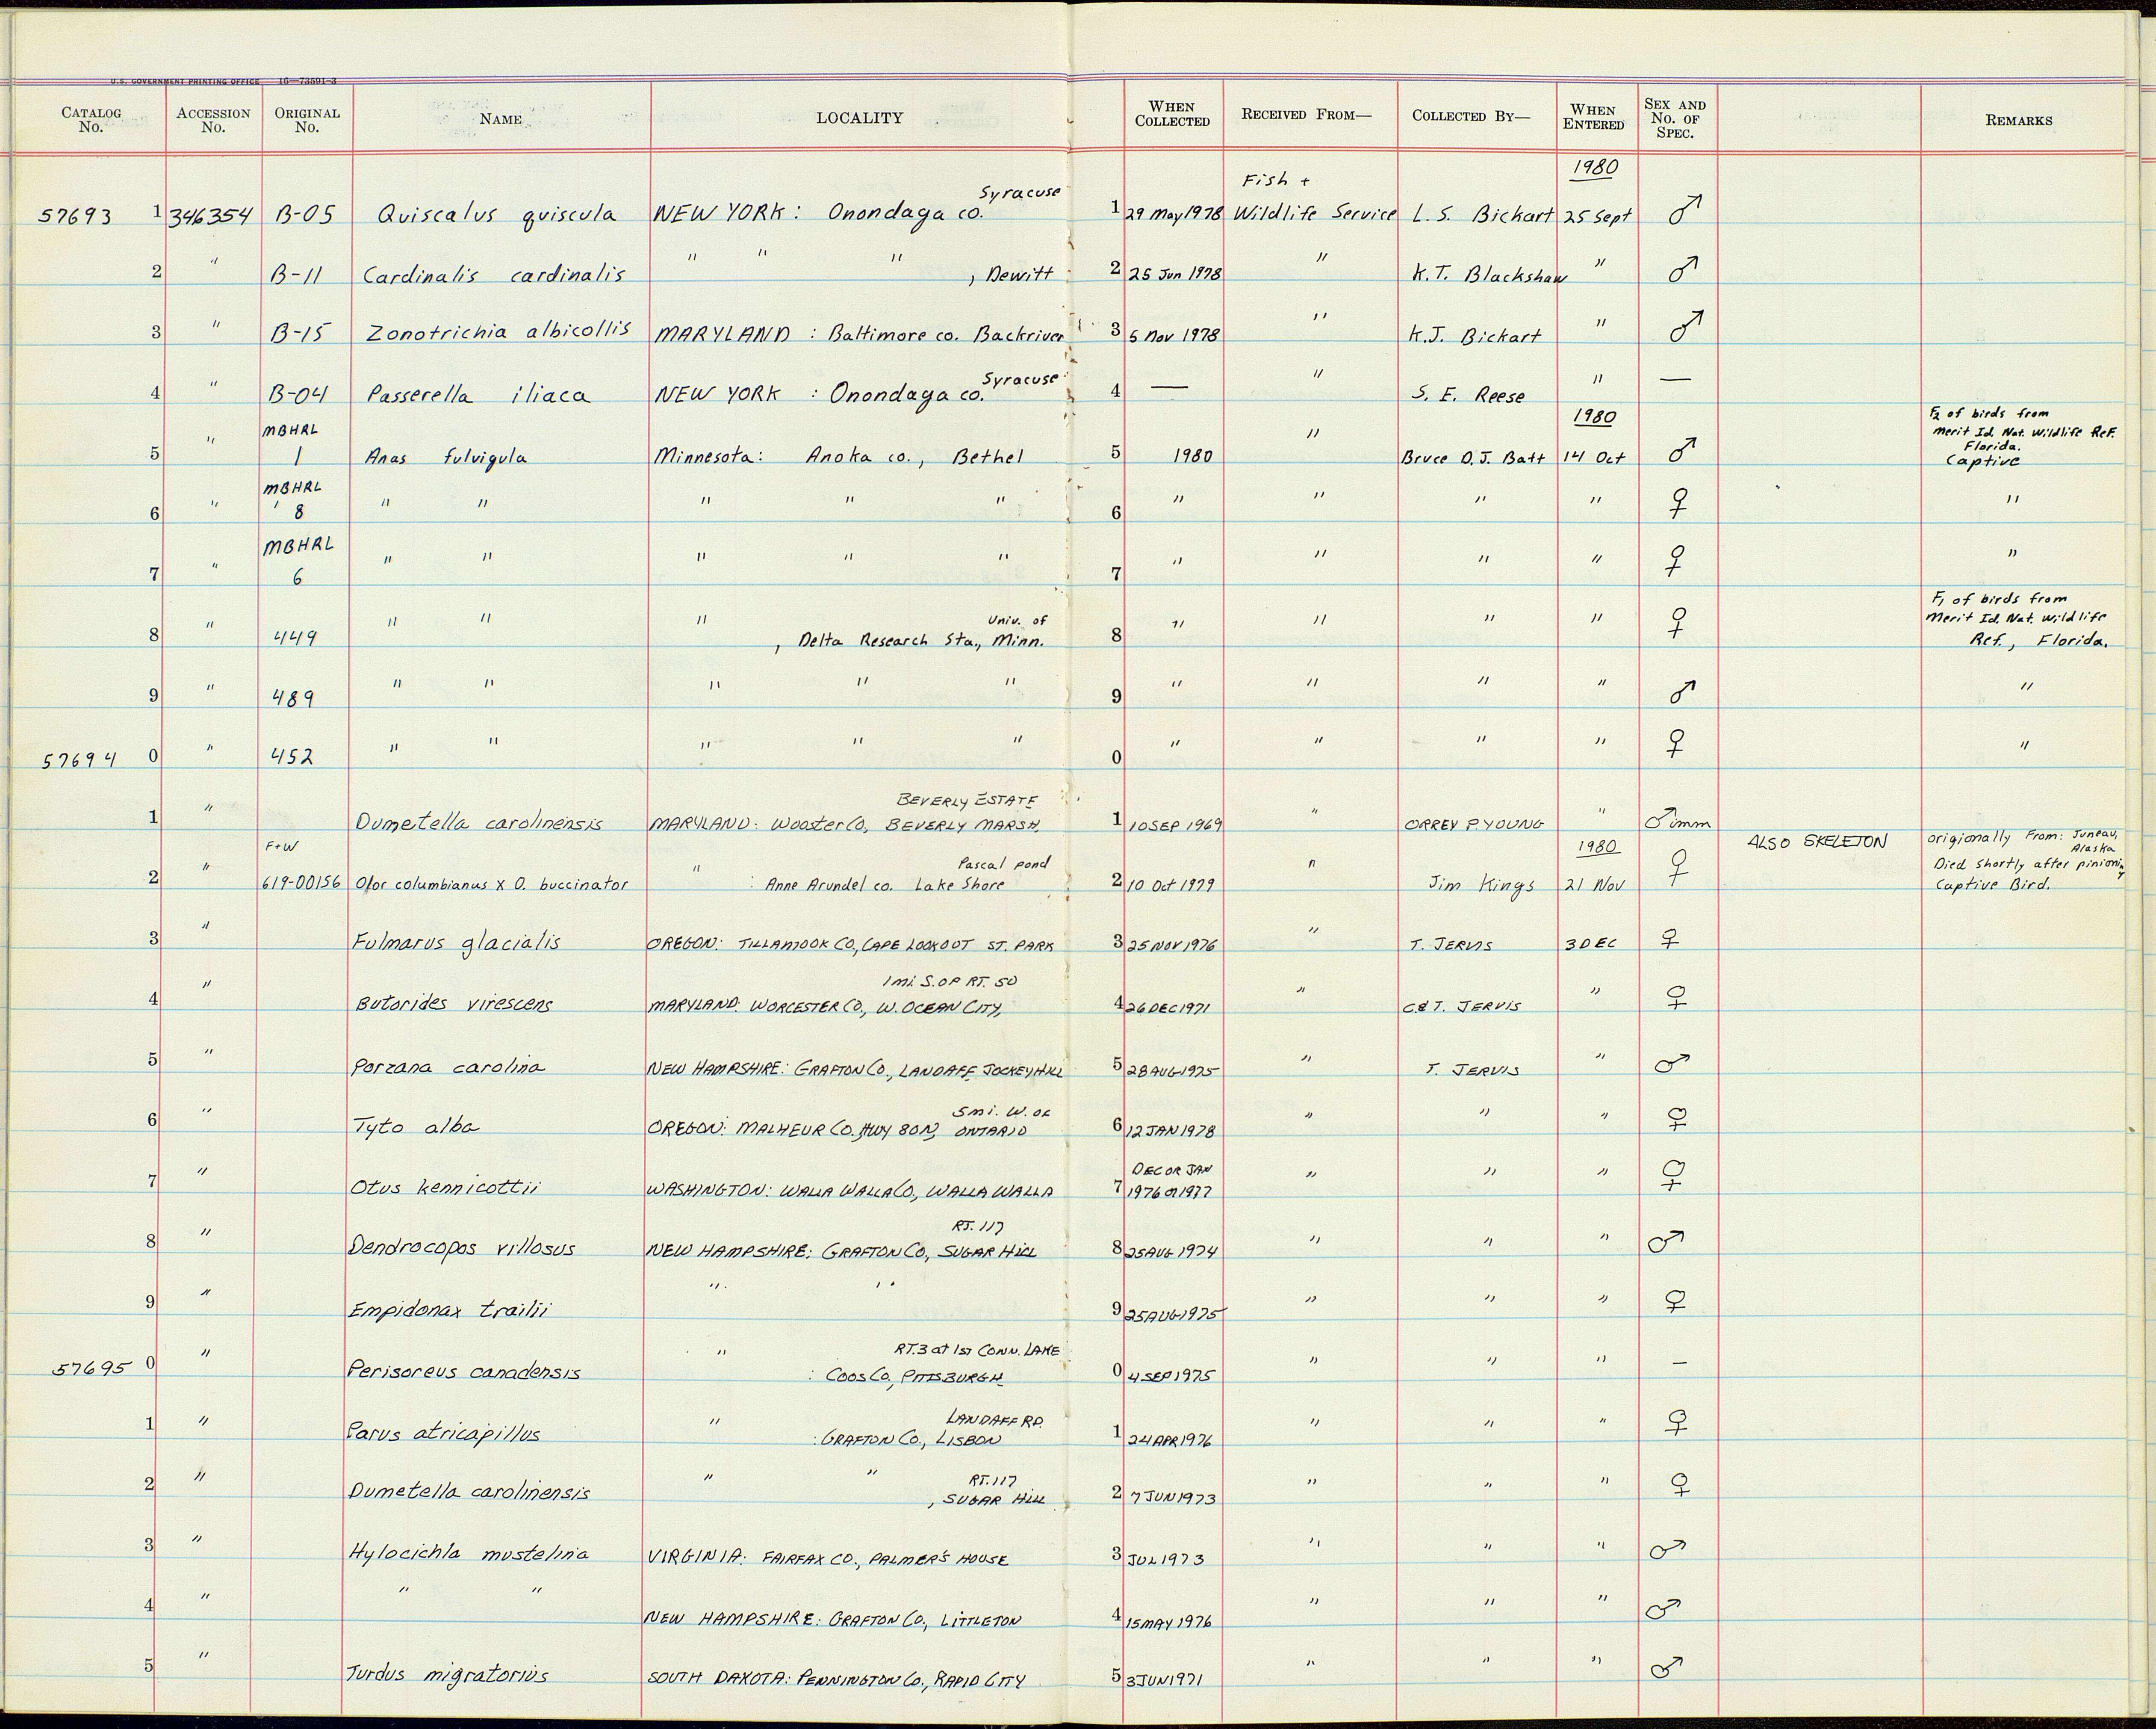Select the name 'Hylocichla mustelina'

tap(468, 1553)
